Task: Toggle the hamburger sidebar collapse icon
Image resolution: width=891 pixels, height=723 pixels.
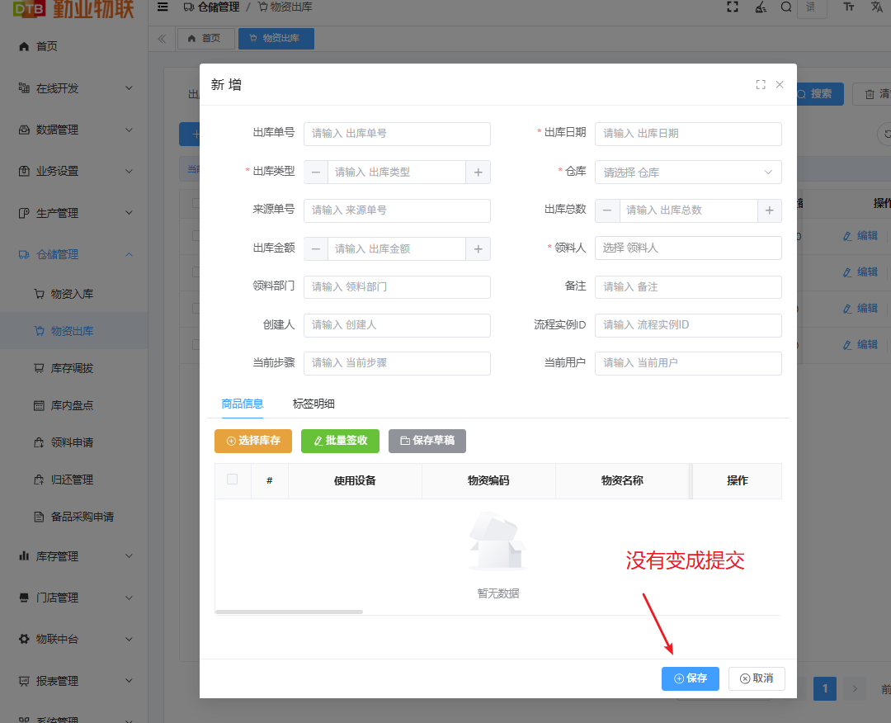Action: tap(163, 7)
